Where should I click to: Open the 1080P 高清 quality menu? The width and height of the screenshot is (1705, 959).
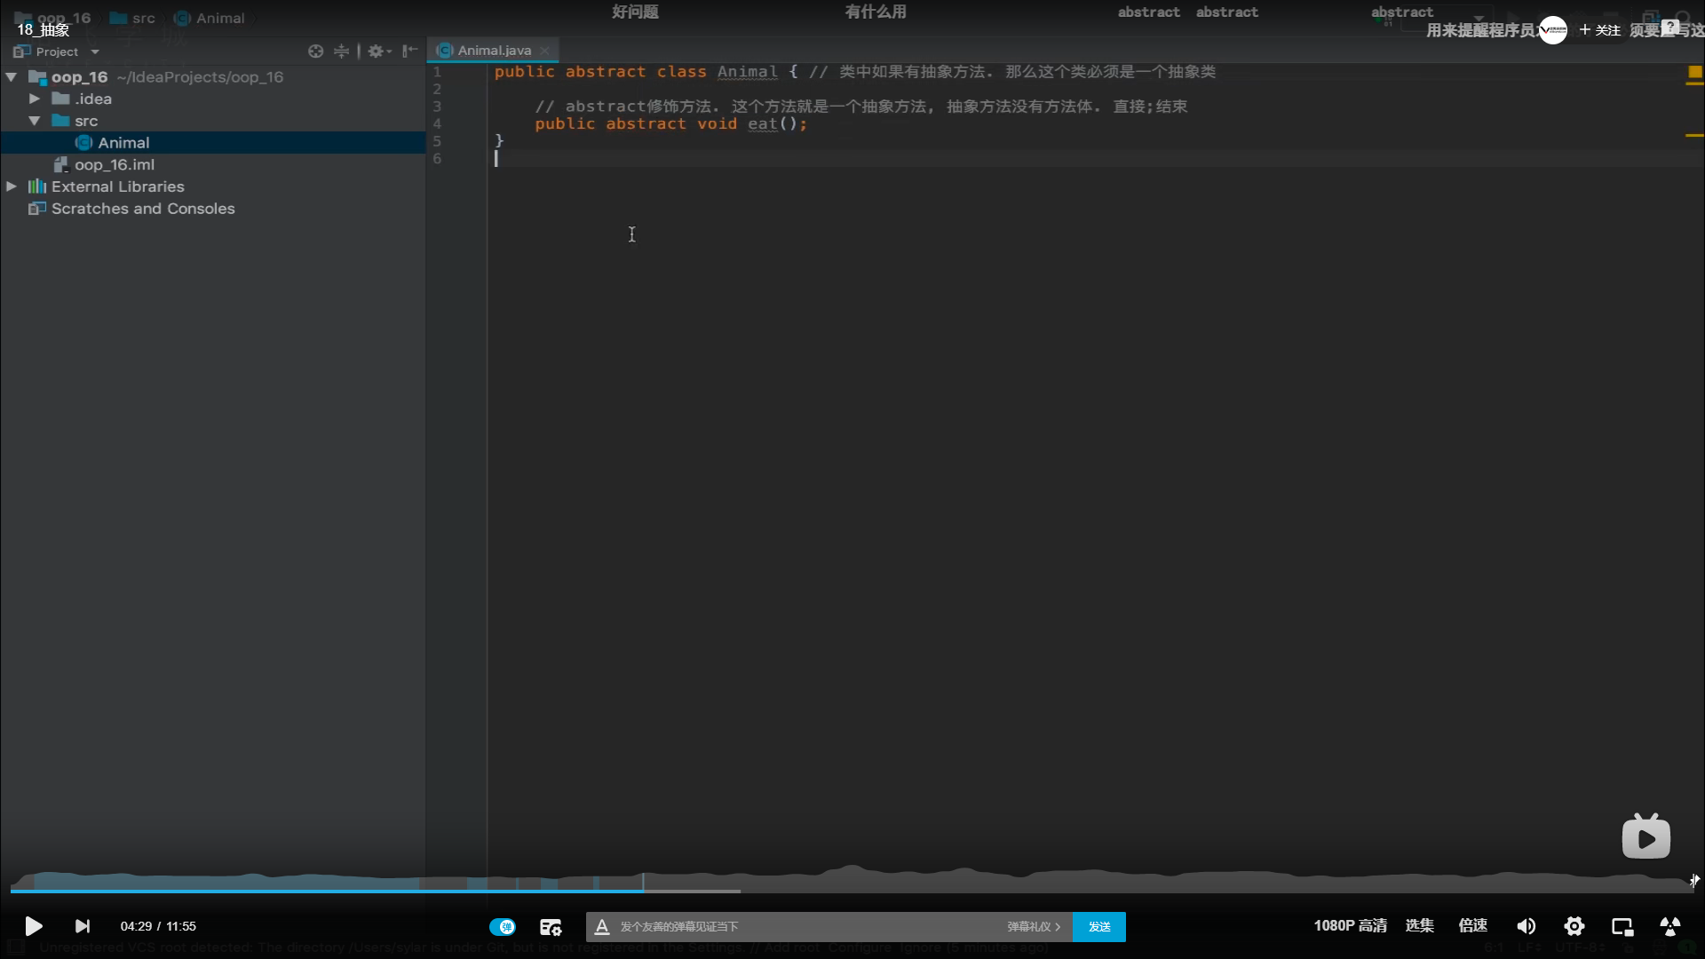coord(1350,925)
